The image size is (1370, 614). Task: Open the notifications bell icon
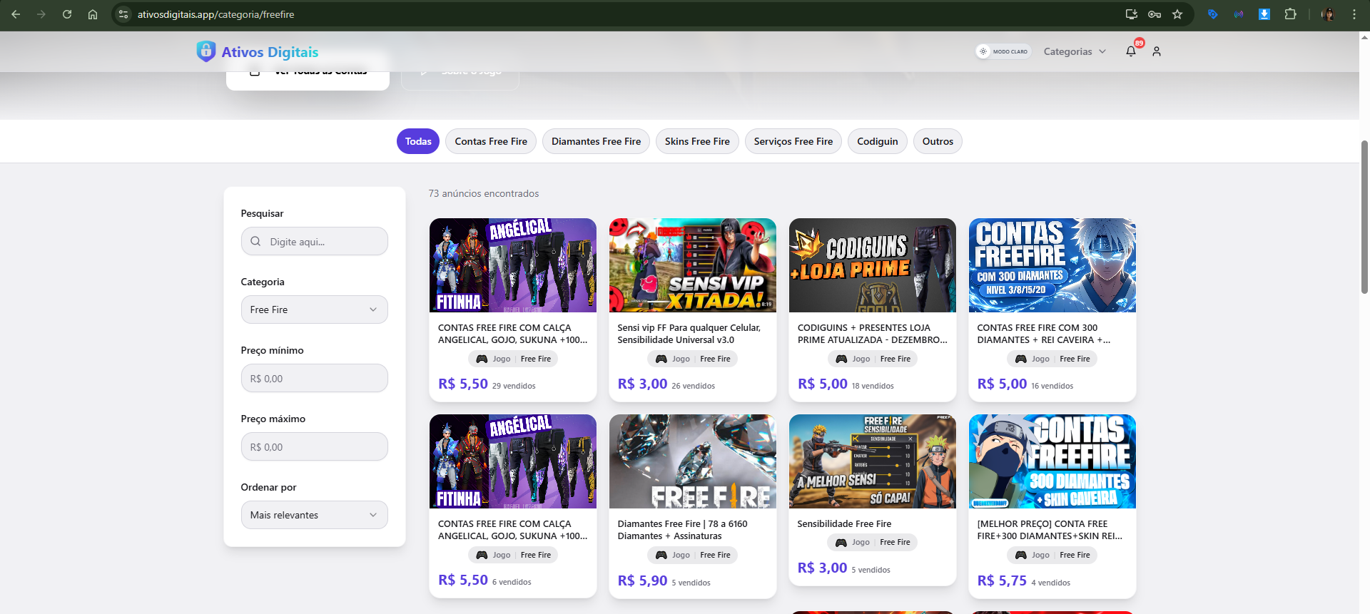1130,51
